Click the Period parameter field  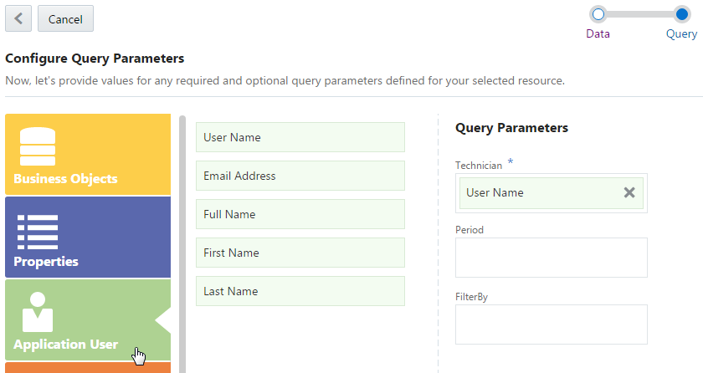tap(551, 258)
